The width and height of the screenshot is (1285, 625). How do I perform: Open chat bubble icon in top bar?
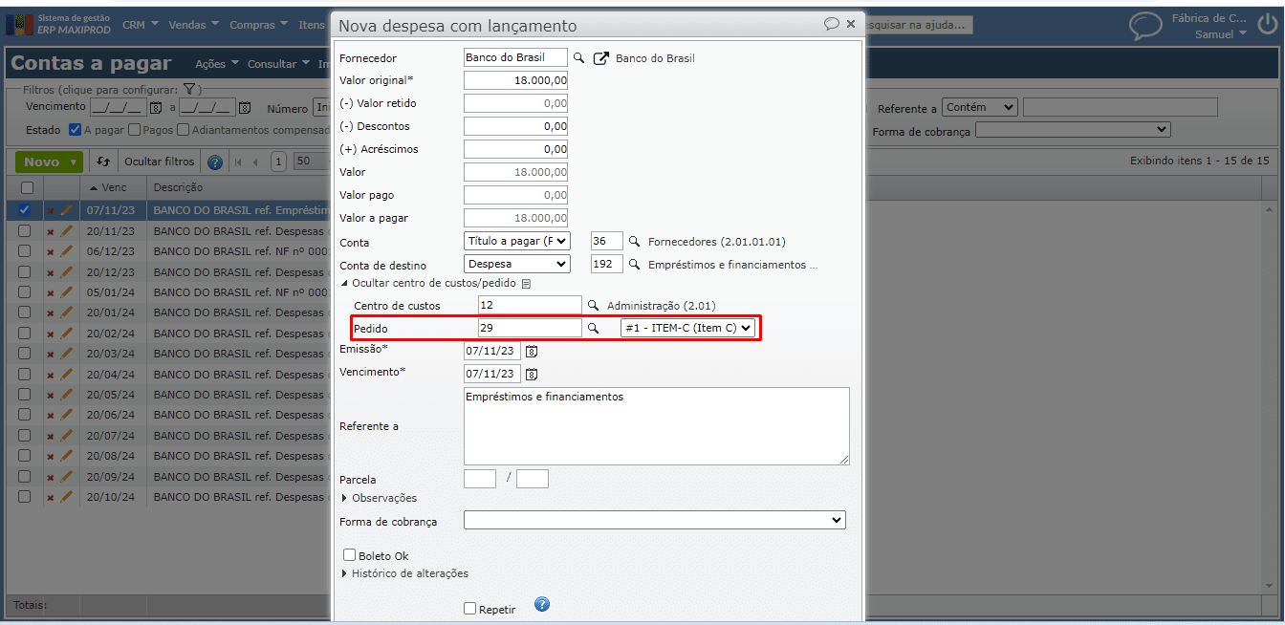click(1145, 26)
